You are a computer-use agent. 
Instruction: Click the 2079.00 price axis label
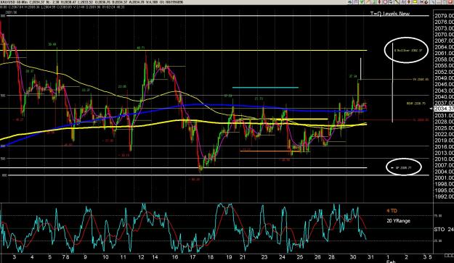tap(444, 16)
